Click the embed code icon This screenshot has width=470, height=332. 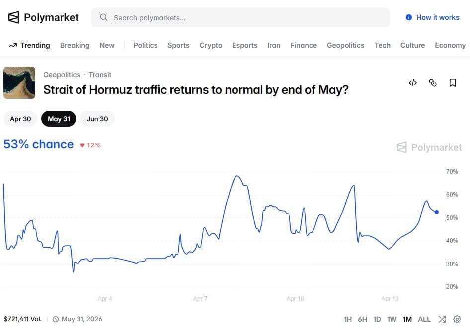[x=412, y=83]
